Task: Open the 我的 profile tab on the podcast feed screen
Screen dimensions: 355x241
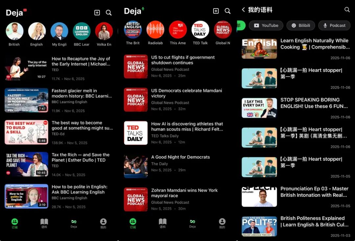Action: [222, 223]
